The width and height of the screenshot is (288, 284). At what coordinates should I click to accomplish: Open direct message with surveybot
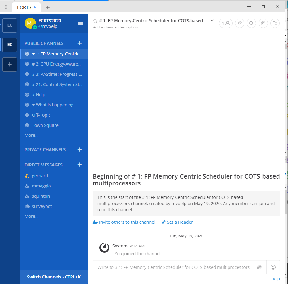[x=54, y=206]
